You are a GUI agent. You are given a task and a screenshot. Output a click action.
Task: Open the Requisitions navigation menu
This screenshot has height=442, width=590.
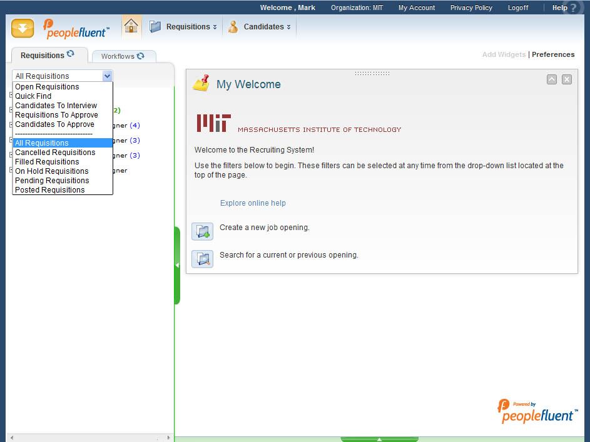pos(187,27)
